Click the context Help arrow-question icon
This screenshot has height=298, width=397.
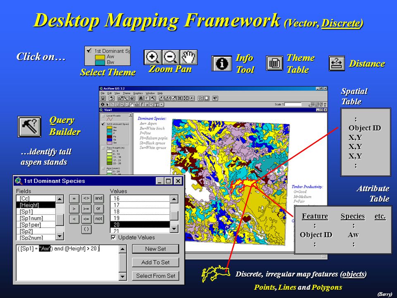[215, 99]
